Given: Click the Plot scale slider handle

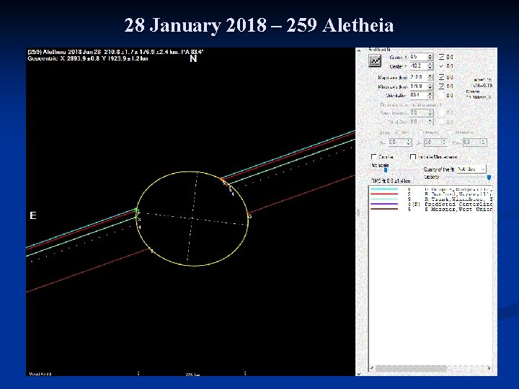Looking at the screenshot, I should 386,170.
